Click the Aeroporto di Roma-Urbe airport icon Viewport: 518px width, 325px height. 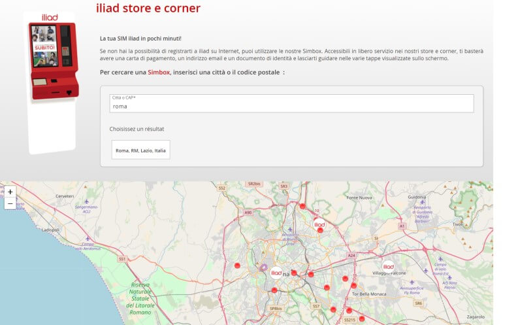(290, 230)
